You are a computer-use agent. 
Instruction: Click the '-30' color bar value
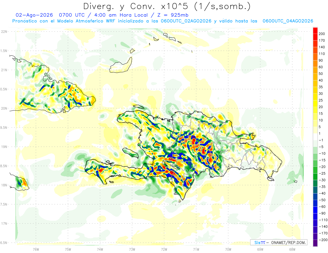pyautogui.click(x=322, y=180)
